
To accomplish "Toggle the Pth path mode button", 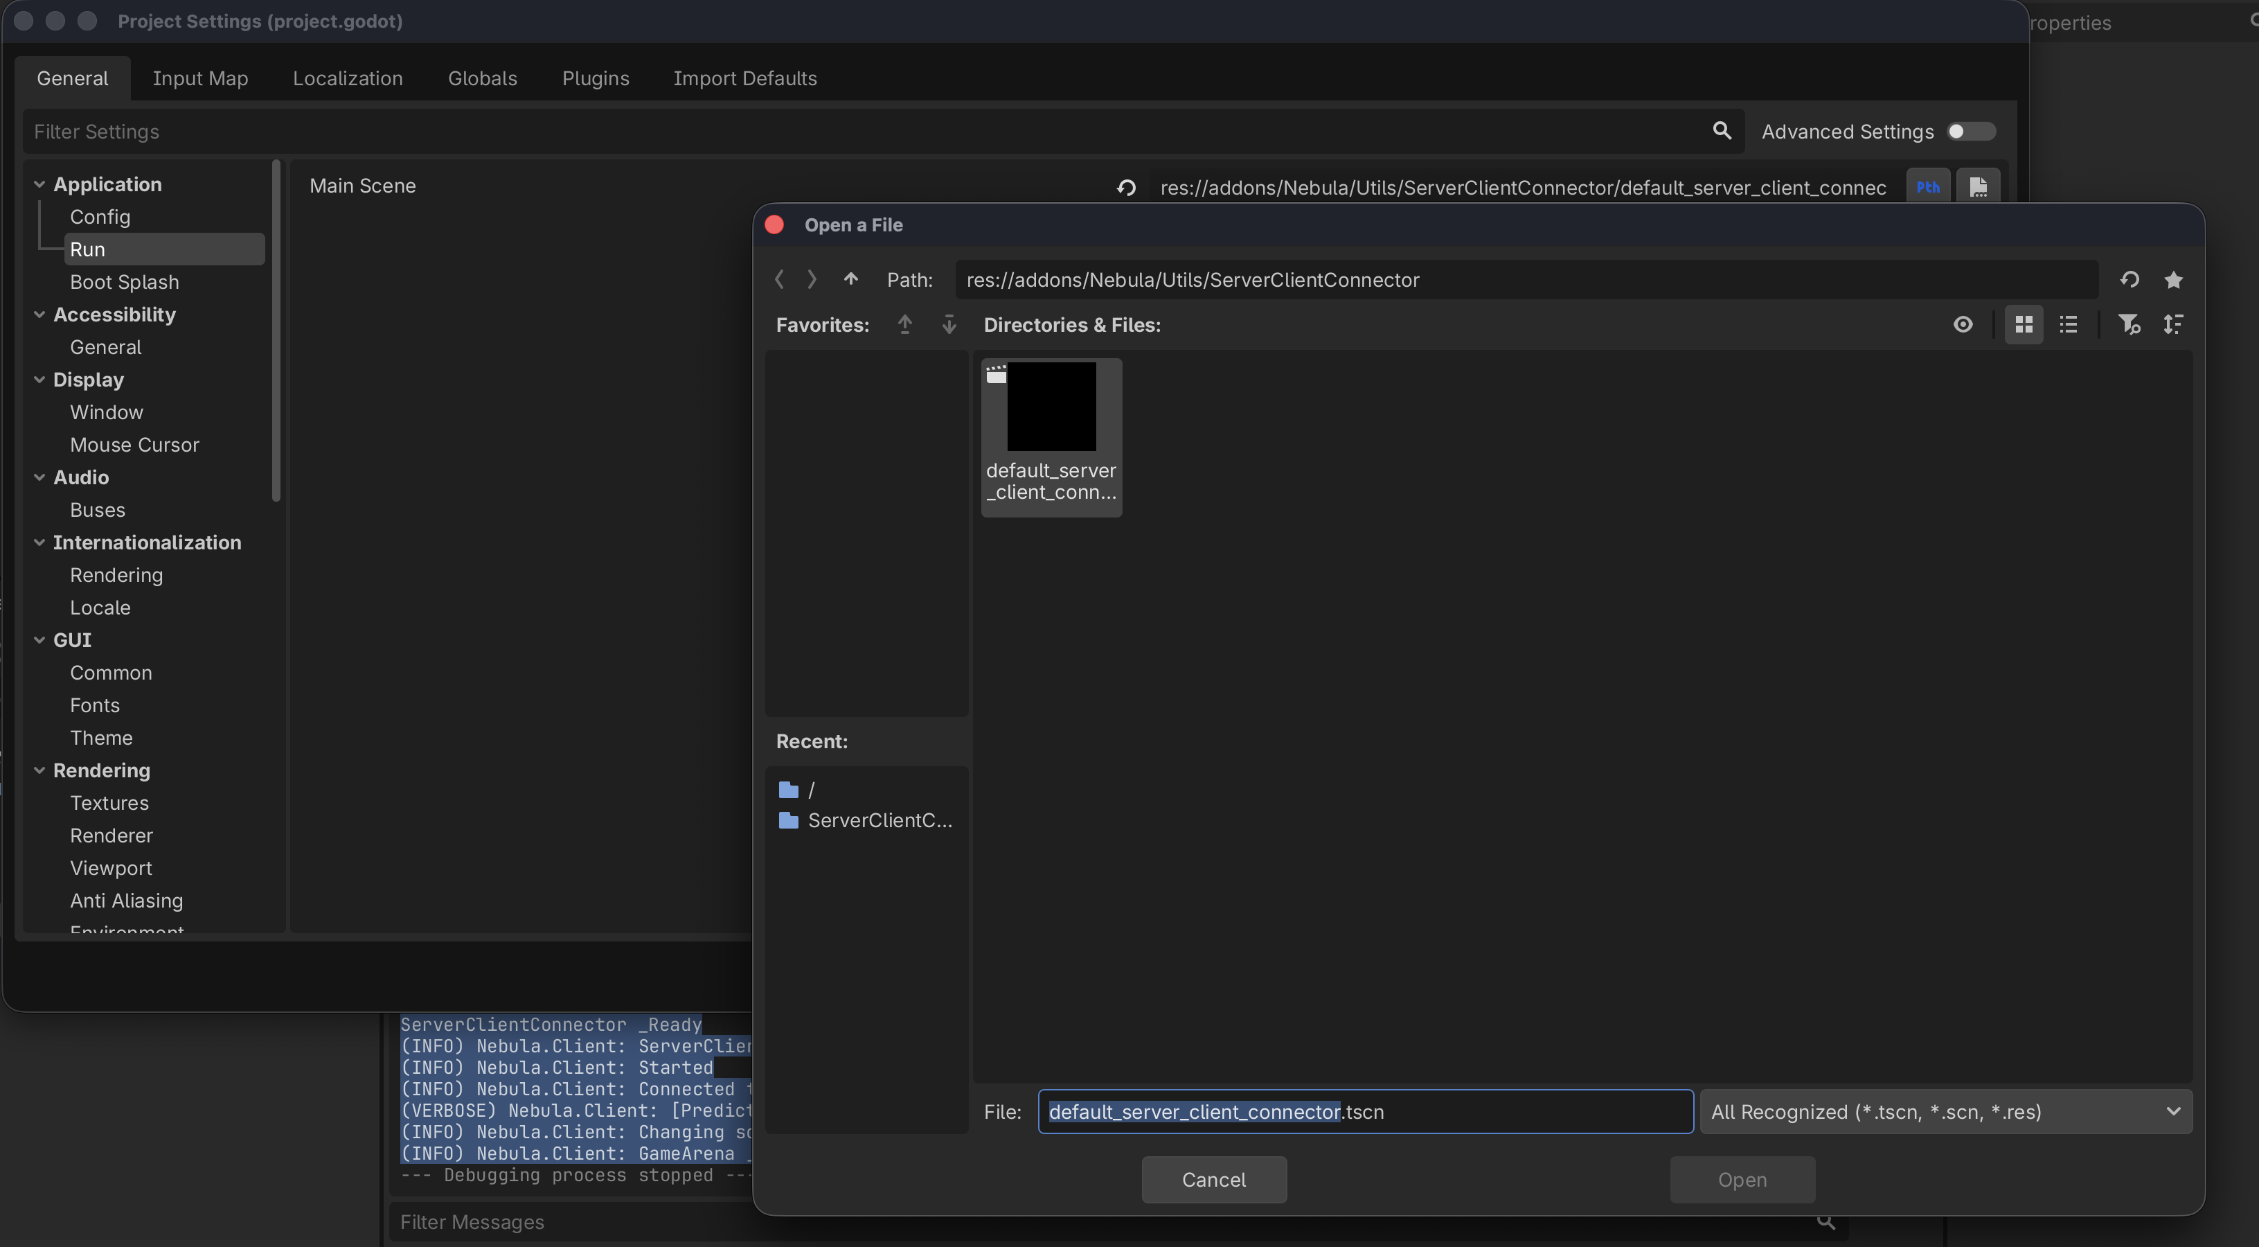I will click(1927, 187).
